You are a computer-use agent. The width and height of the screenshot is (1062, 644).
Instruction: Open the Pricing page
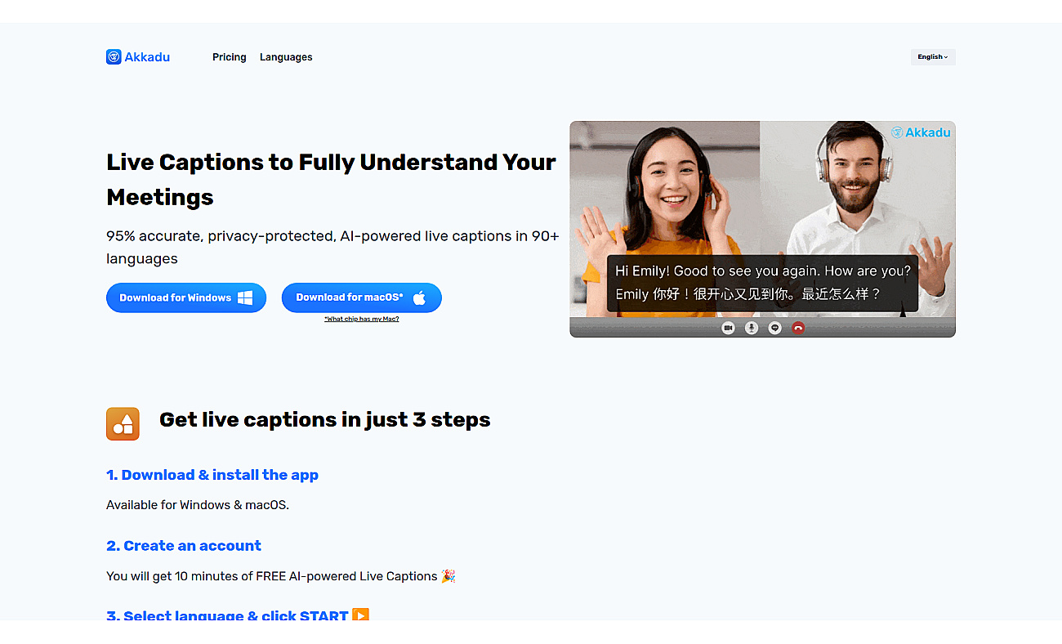tap(229, 57)
